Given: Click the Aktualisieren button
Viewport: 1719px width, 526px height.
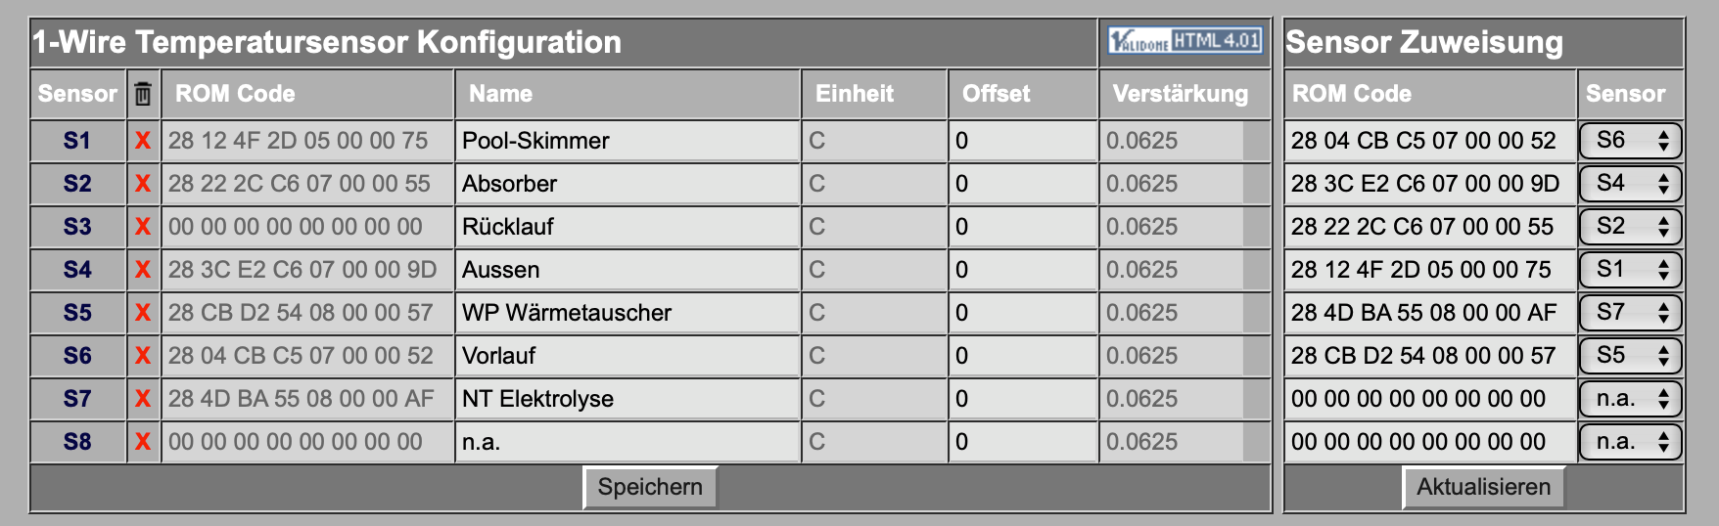Looking at the screenshot, I should (1483, 487).
